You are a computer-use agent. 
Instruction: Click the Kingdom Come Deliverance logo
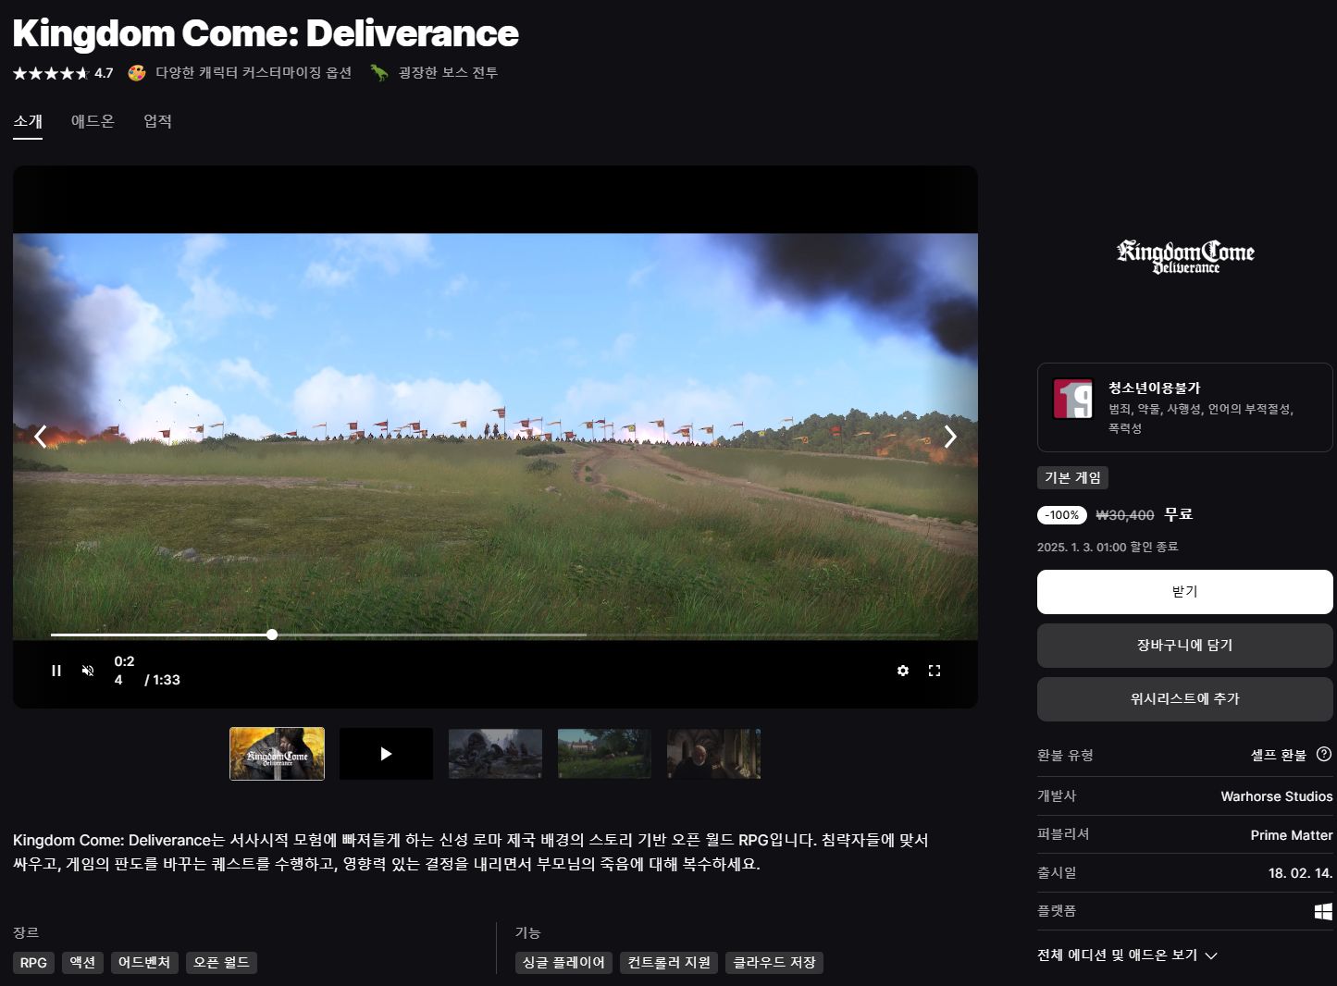(x=1185, y=256)
